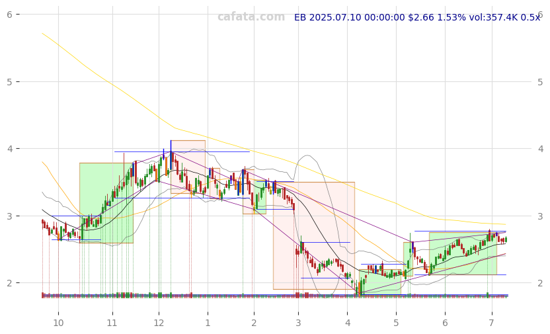This screenshot has height=334, width=550.
Task: Select the right y-axis price label '2'
Action: pyautogui.click(x=540, y=283)
